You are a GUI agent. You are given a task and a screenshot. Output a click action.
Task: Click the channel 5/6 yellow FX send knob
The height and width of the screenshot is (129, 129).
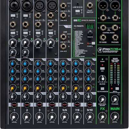pos(63,88)
